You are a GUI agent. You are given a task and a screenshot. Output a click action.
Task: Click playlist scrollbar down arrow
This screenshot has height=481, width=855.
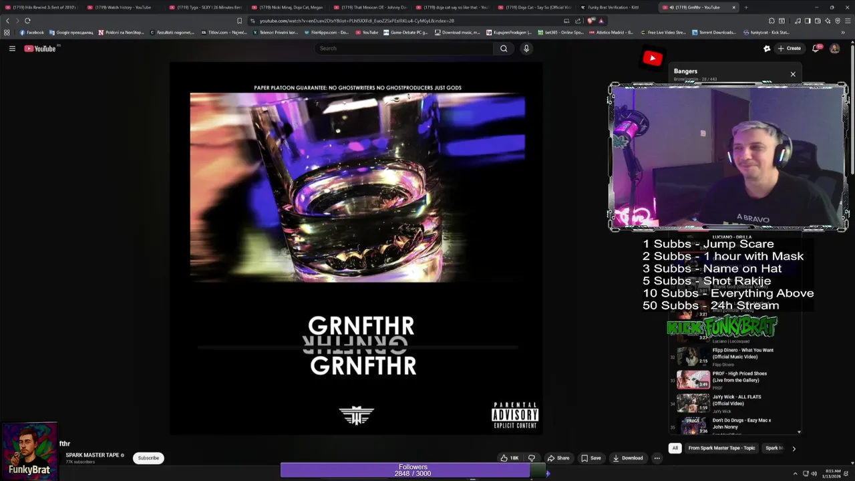pyautogui.click(x=799, y=432)
